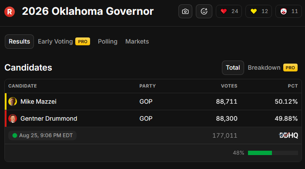The width and height of the screenshot is (305, 169).
Task: React with the clown face emoji
Action: click(x=288, y=11)
